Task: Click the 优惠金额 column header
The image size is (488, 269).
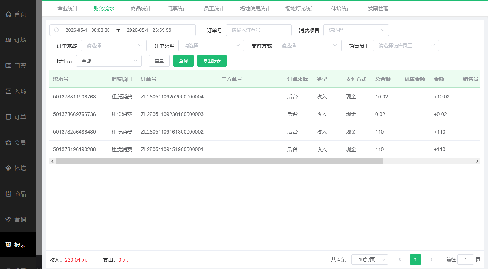Action: (415, 79)
